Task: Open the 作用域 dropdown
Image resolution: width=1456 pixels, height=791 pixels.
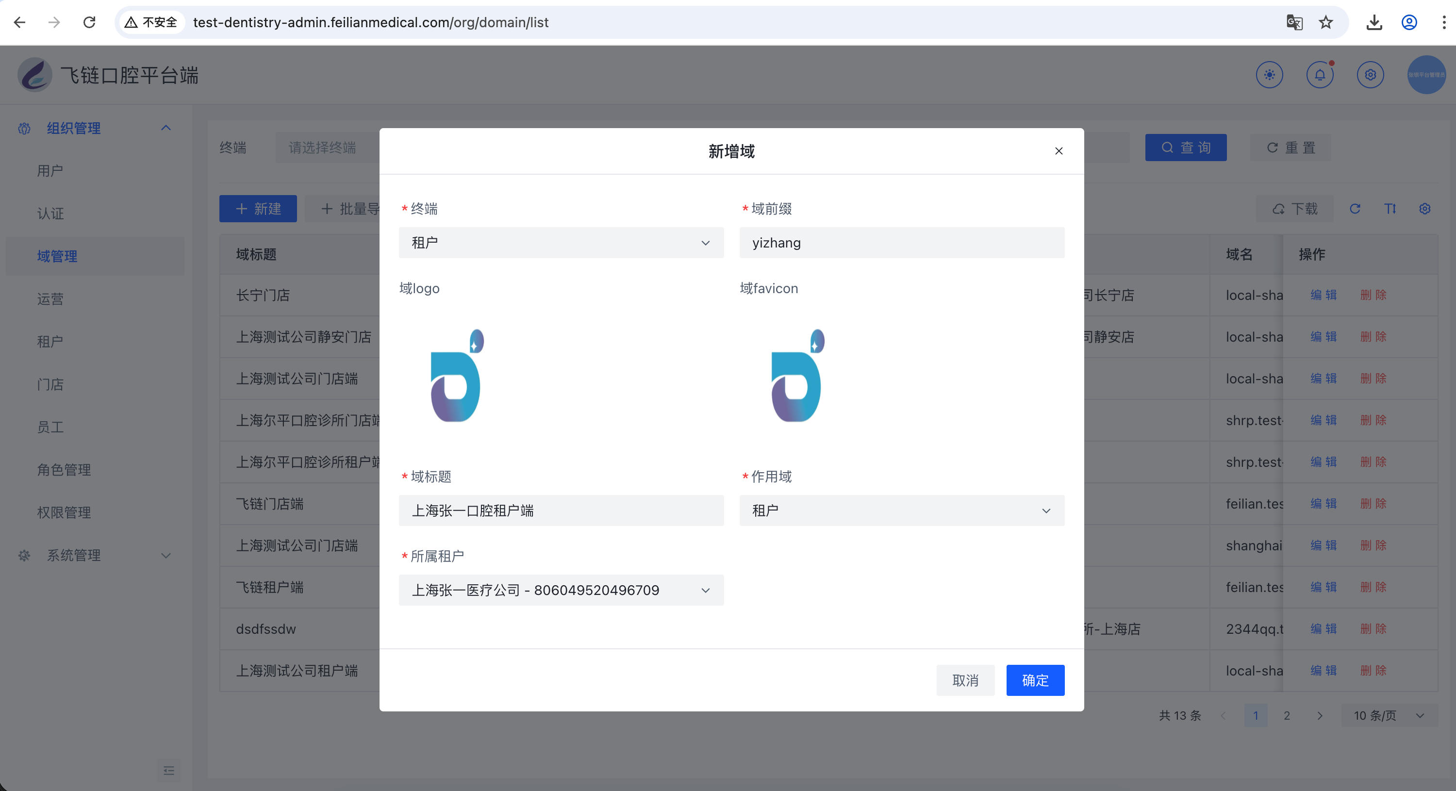Action: [902, 511]
